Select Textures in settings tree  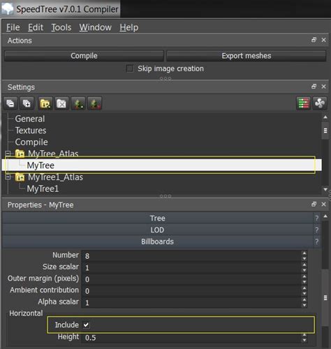point(31,131)
